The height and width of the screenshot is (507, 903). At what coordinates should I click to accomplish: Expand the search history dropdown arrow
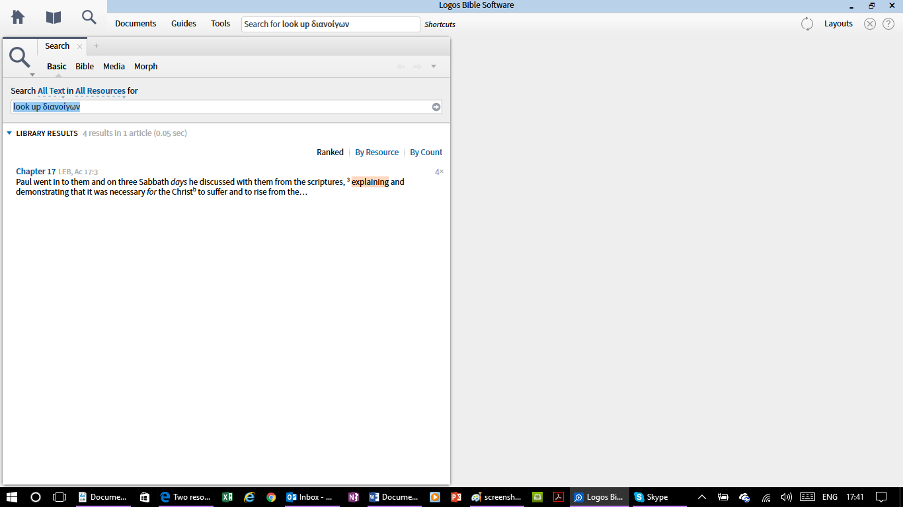pos(434,67)
